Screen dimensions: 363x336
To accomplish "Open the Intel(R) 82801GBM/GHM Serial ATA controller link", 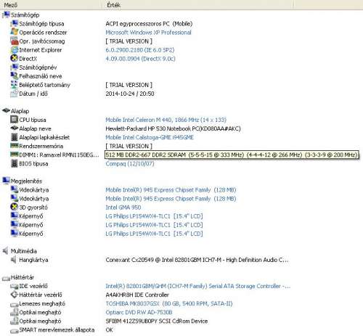I will point(198,286).
